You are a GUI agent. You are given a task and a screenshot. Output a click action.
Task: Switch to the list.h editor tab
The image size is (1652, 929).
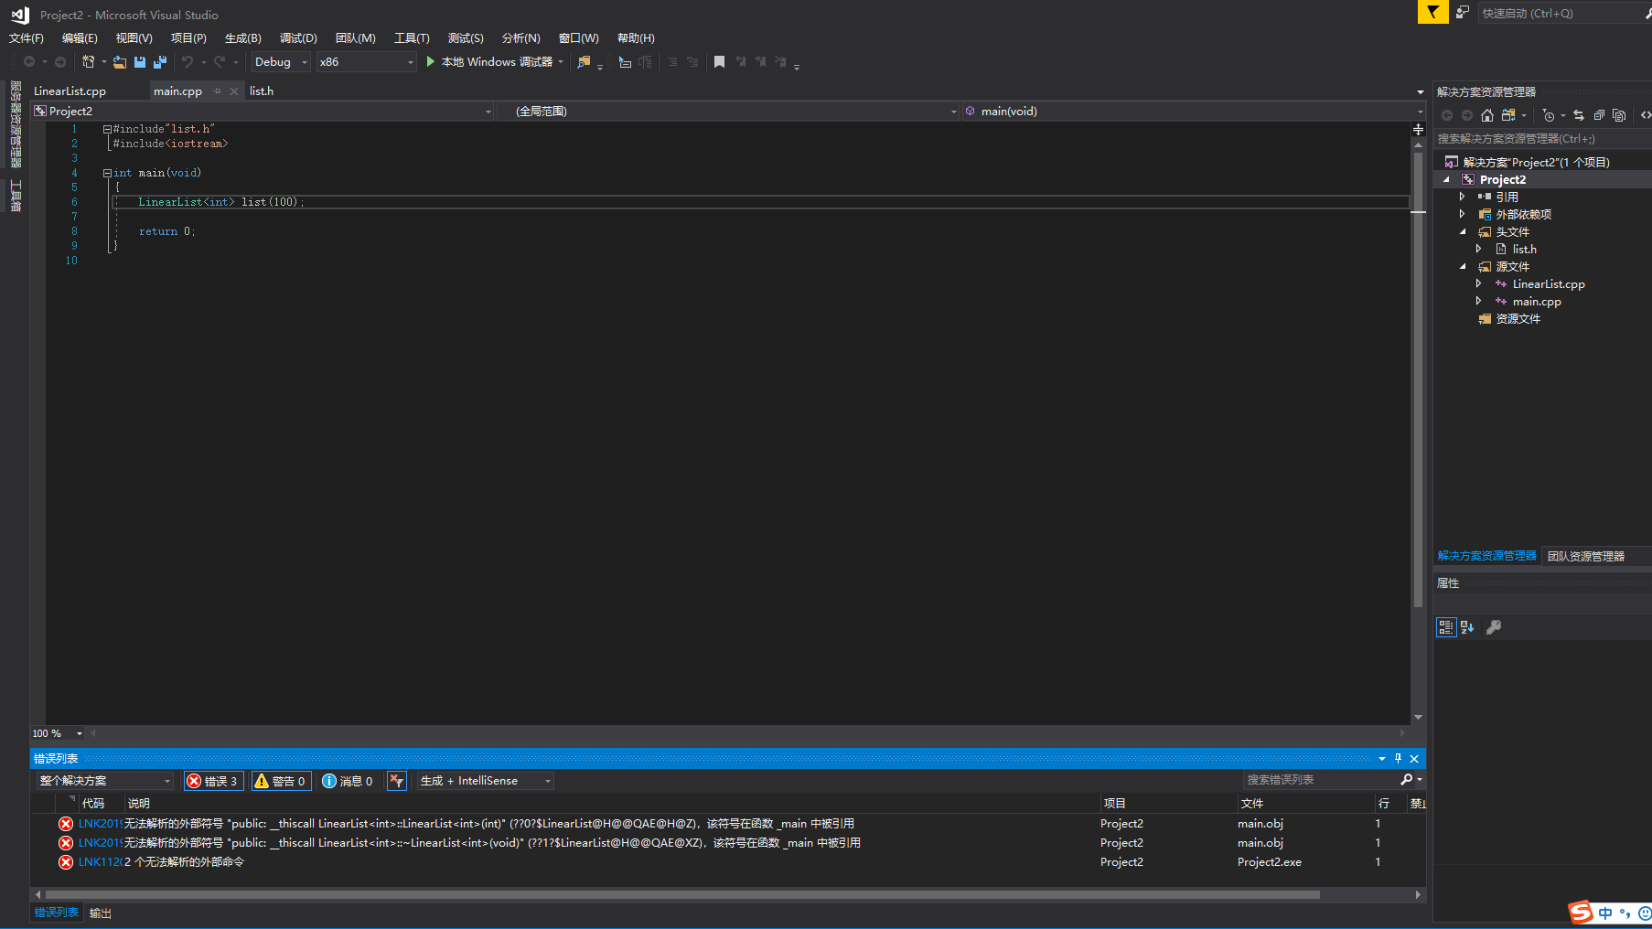262,91
